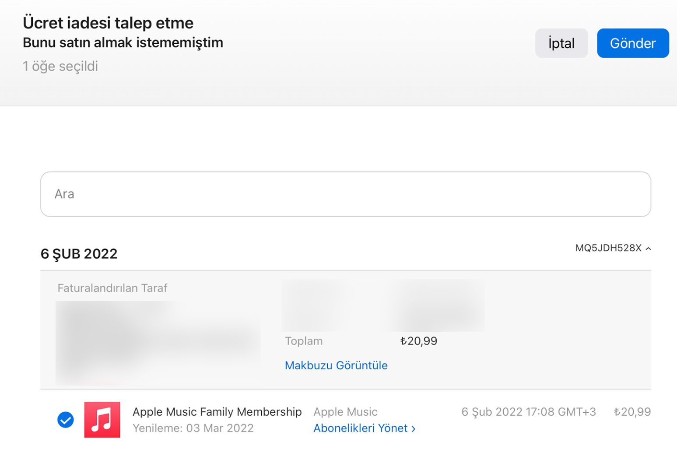Follow the Abonelikleri Yönet link
The width and height of the screenshot is (677, 456).
point(364,428)
